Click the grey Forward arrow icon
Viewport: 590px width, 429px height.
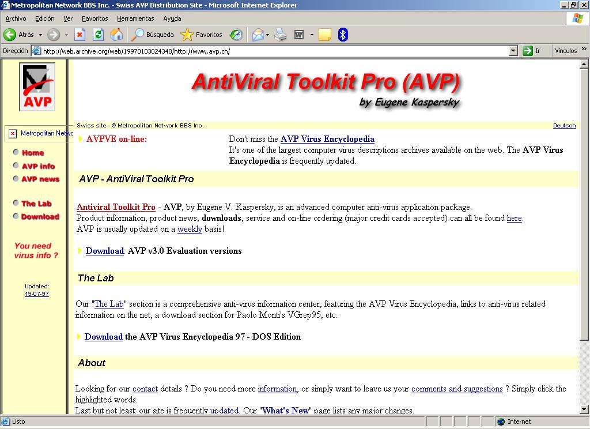pos(54,35)
